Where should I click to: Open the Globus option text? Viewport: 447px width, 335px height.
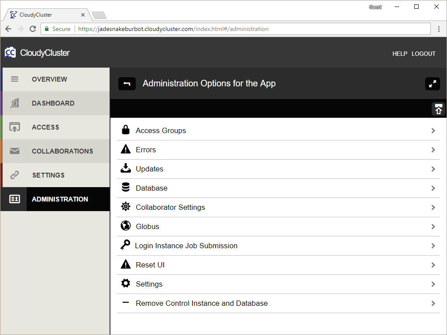click(148, 227)
